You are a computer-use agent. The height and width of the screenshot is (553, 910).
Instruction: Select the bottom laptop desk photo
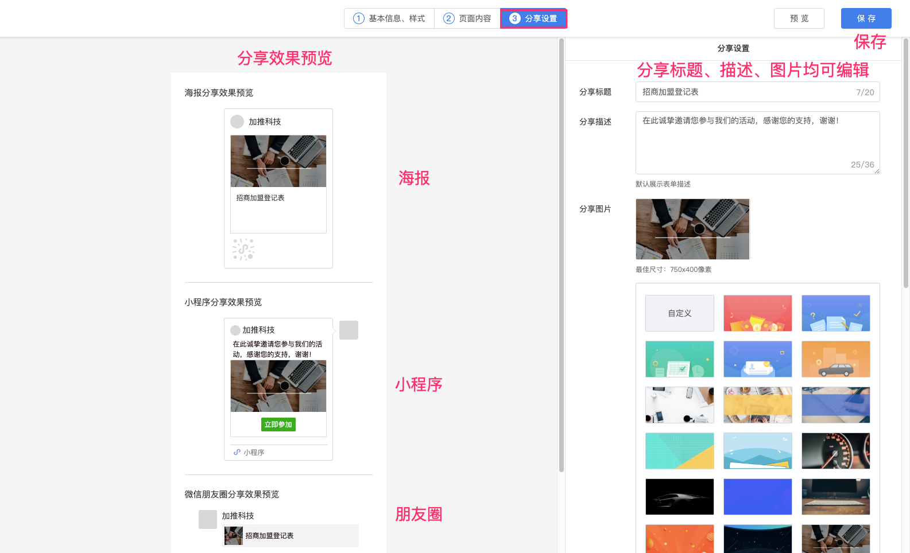[836, 539]
